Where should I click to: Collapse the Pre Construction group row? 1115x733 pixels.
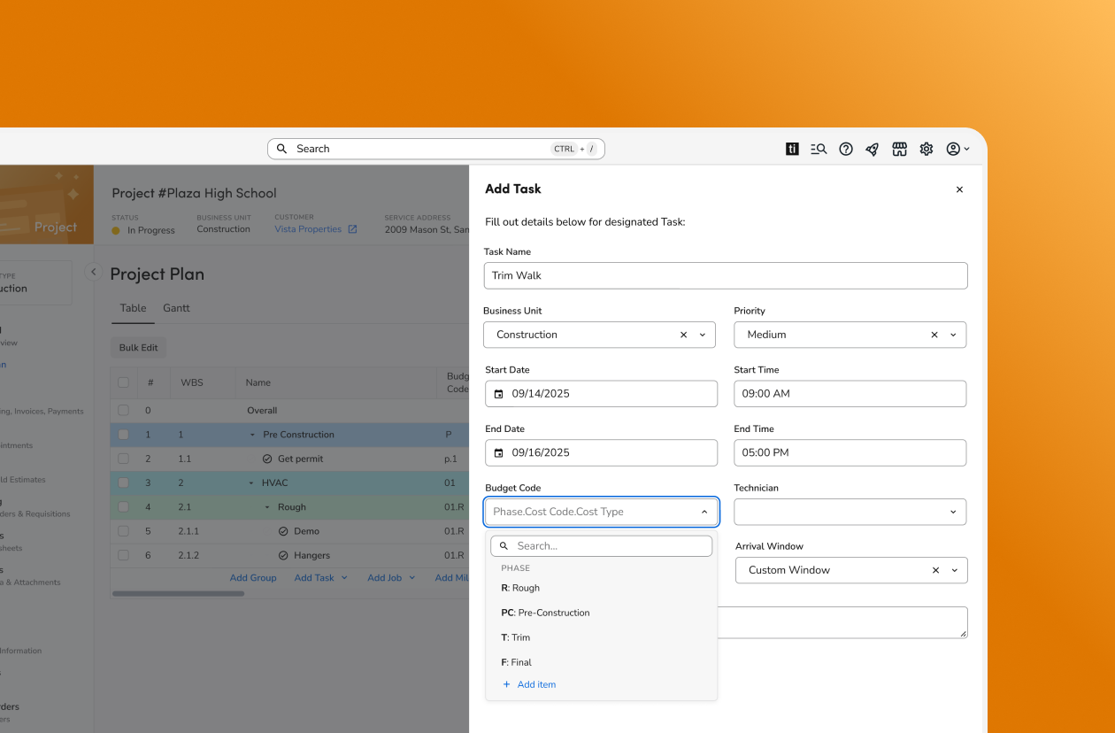coord(252,435)
